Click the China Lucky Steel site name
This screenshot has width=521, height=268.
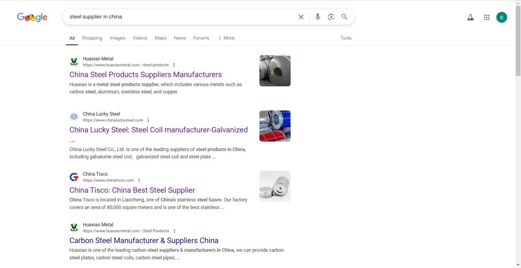click(x=102, y=114)
